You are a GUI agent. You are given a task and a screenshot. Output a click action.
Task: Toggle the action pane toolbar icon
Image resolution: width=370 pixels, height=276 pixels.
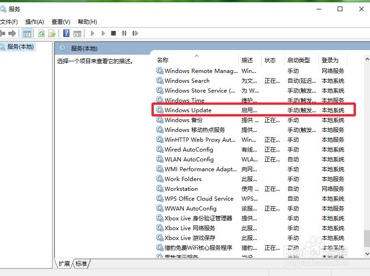point(77,33)
